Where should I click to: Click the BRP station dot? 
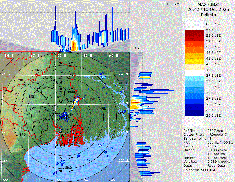tap(62, 72)
